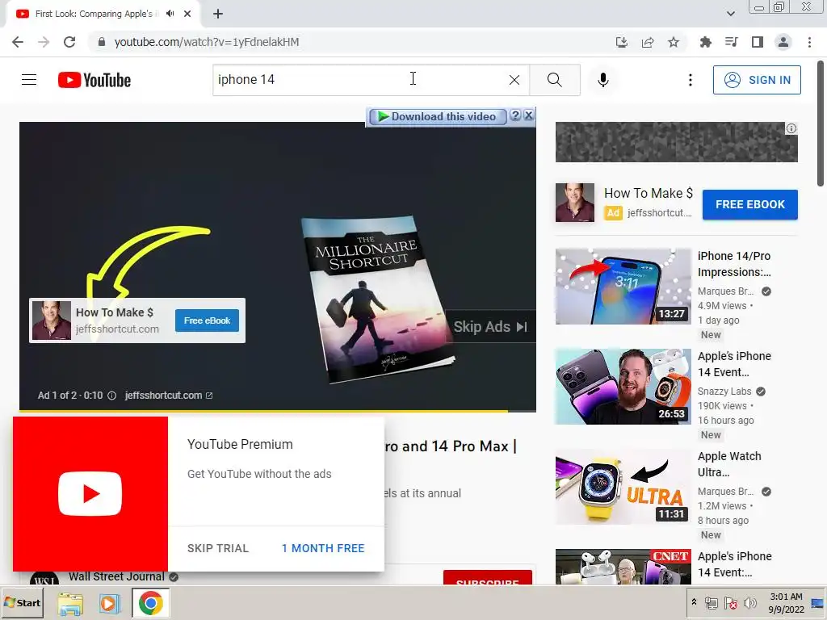Show hidden tray icons arrow
Image resolution: width=827 pixels, height=620 pixels.
tap(694, 602)
